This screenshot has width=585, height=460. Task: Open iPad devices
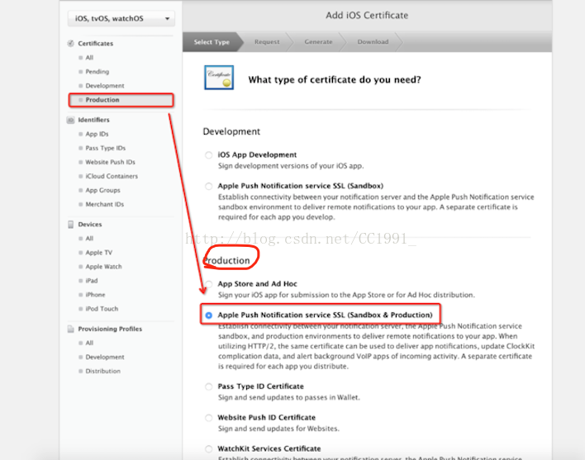click(92, 281)
